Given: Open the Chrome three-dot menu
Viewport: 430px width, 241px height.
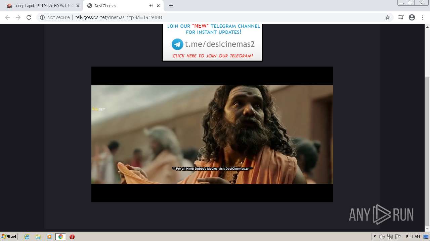Looking at the screenshot, I should pyautogui.click(x=423, y=17).
